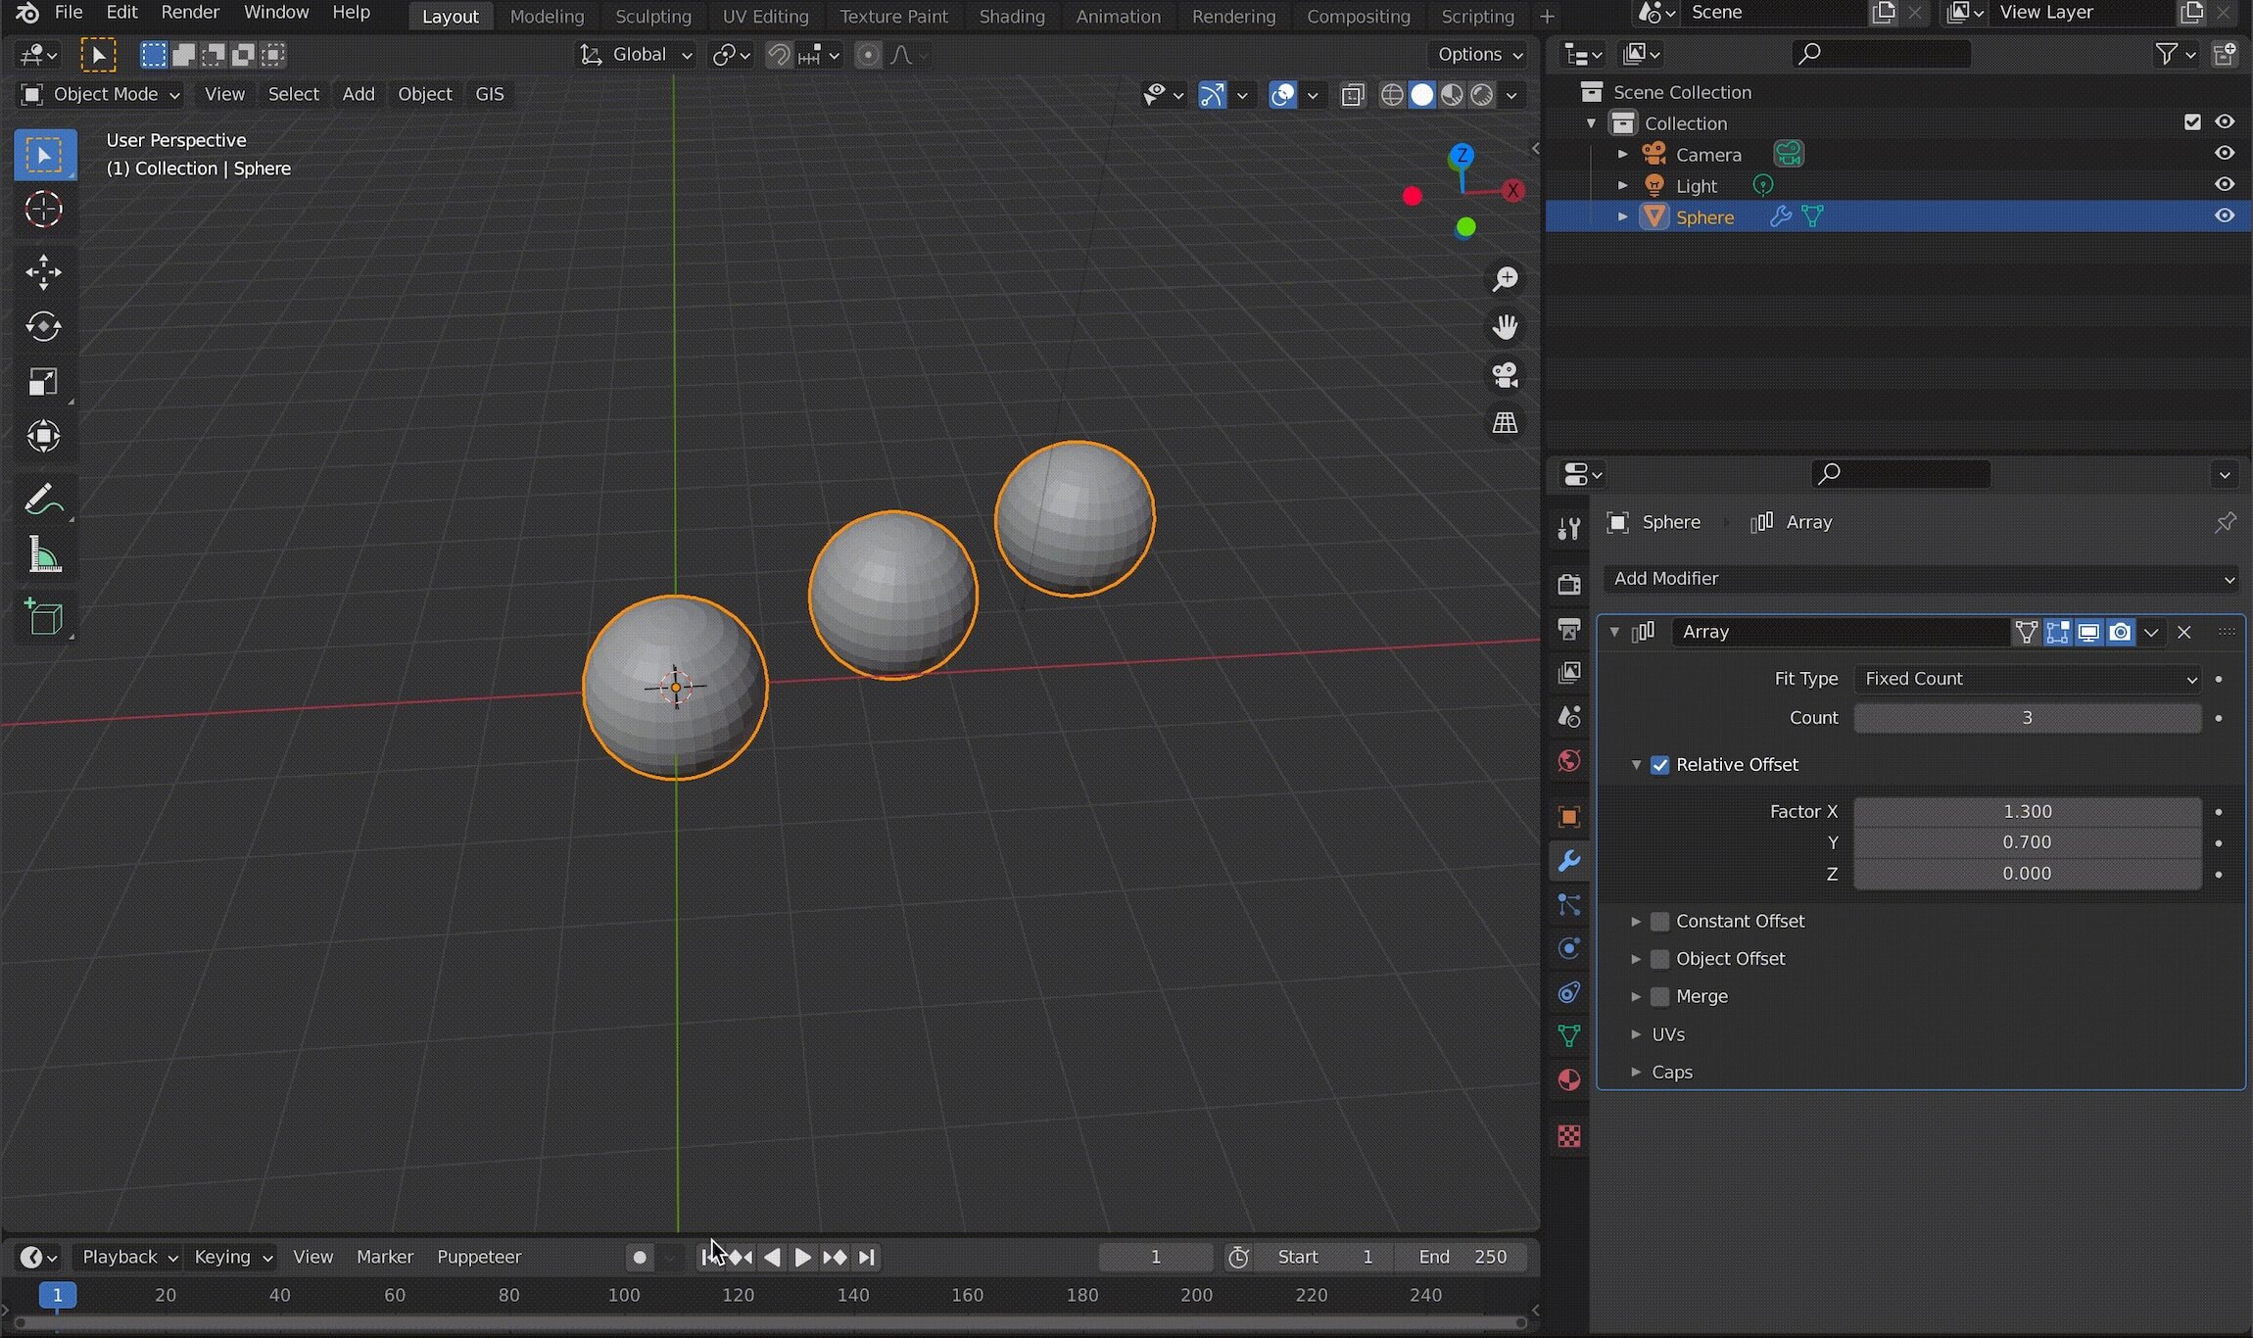2253x1338 pixels.
Task: Collapse the Array modifier panel
Action: point(1614,633)
